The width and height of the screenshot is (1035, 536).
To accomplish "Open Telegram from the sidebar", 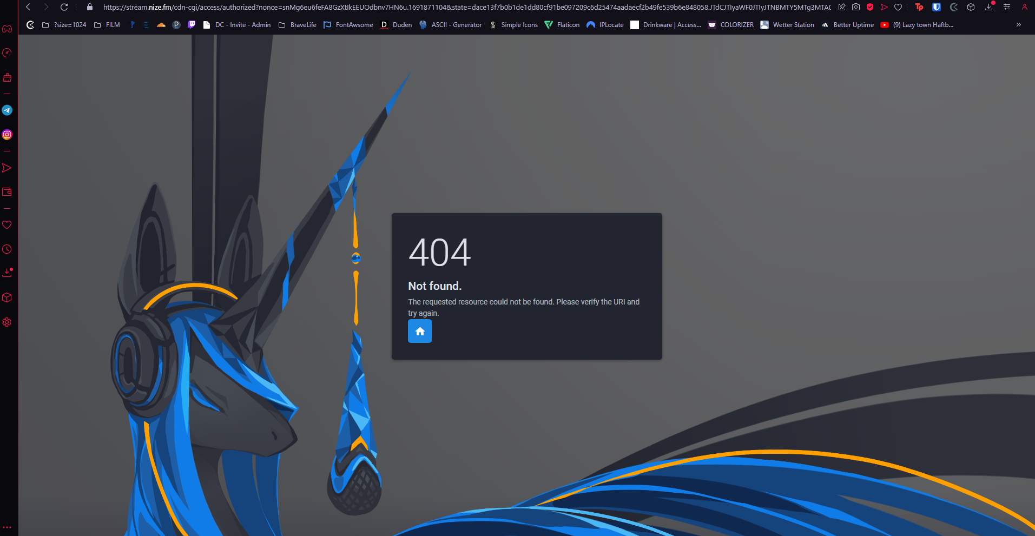I will pyautogui.click(x=7, y=110).
